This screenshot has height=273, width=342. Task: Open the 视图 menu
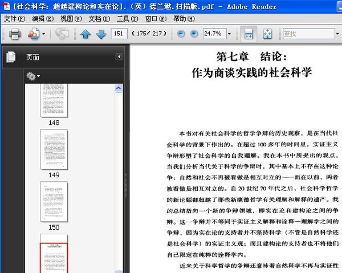pyautogui.click(x=71, y=18)
